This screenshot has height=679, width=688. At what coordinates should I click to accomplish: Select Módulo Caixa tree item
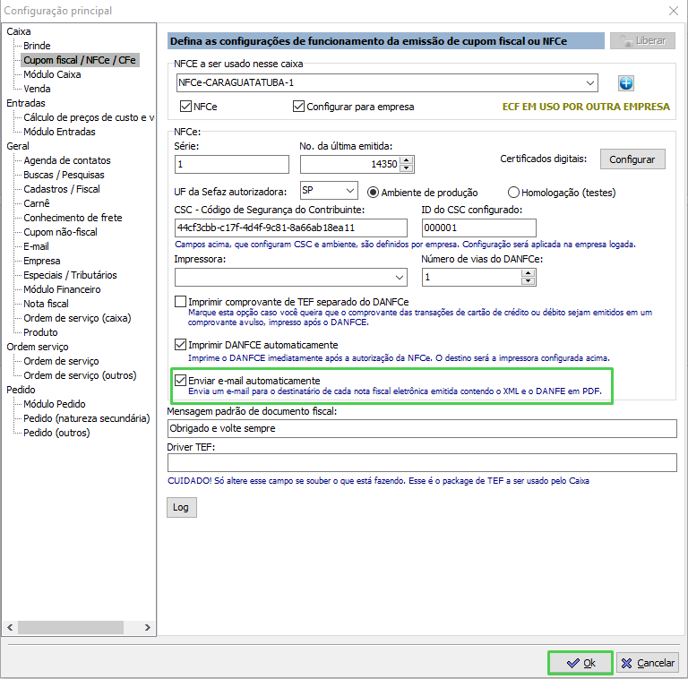[x=52, y=74]
